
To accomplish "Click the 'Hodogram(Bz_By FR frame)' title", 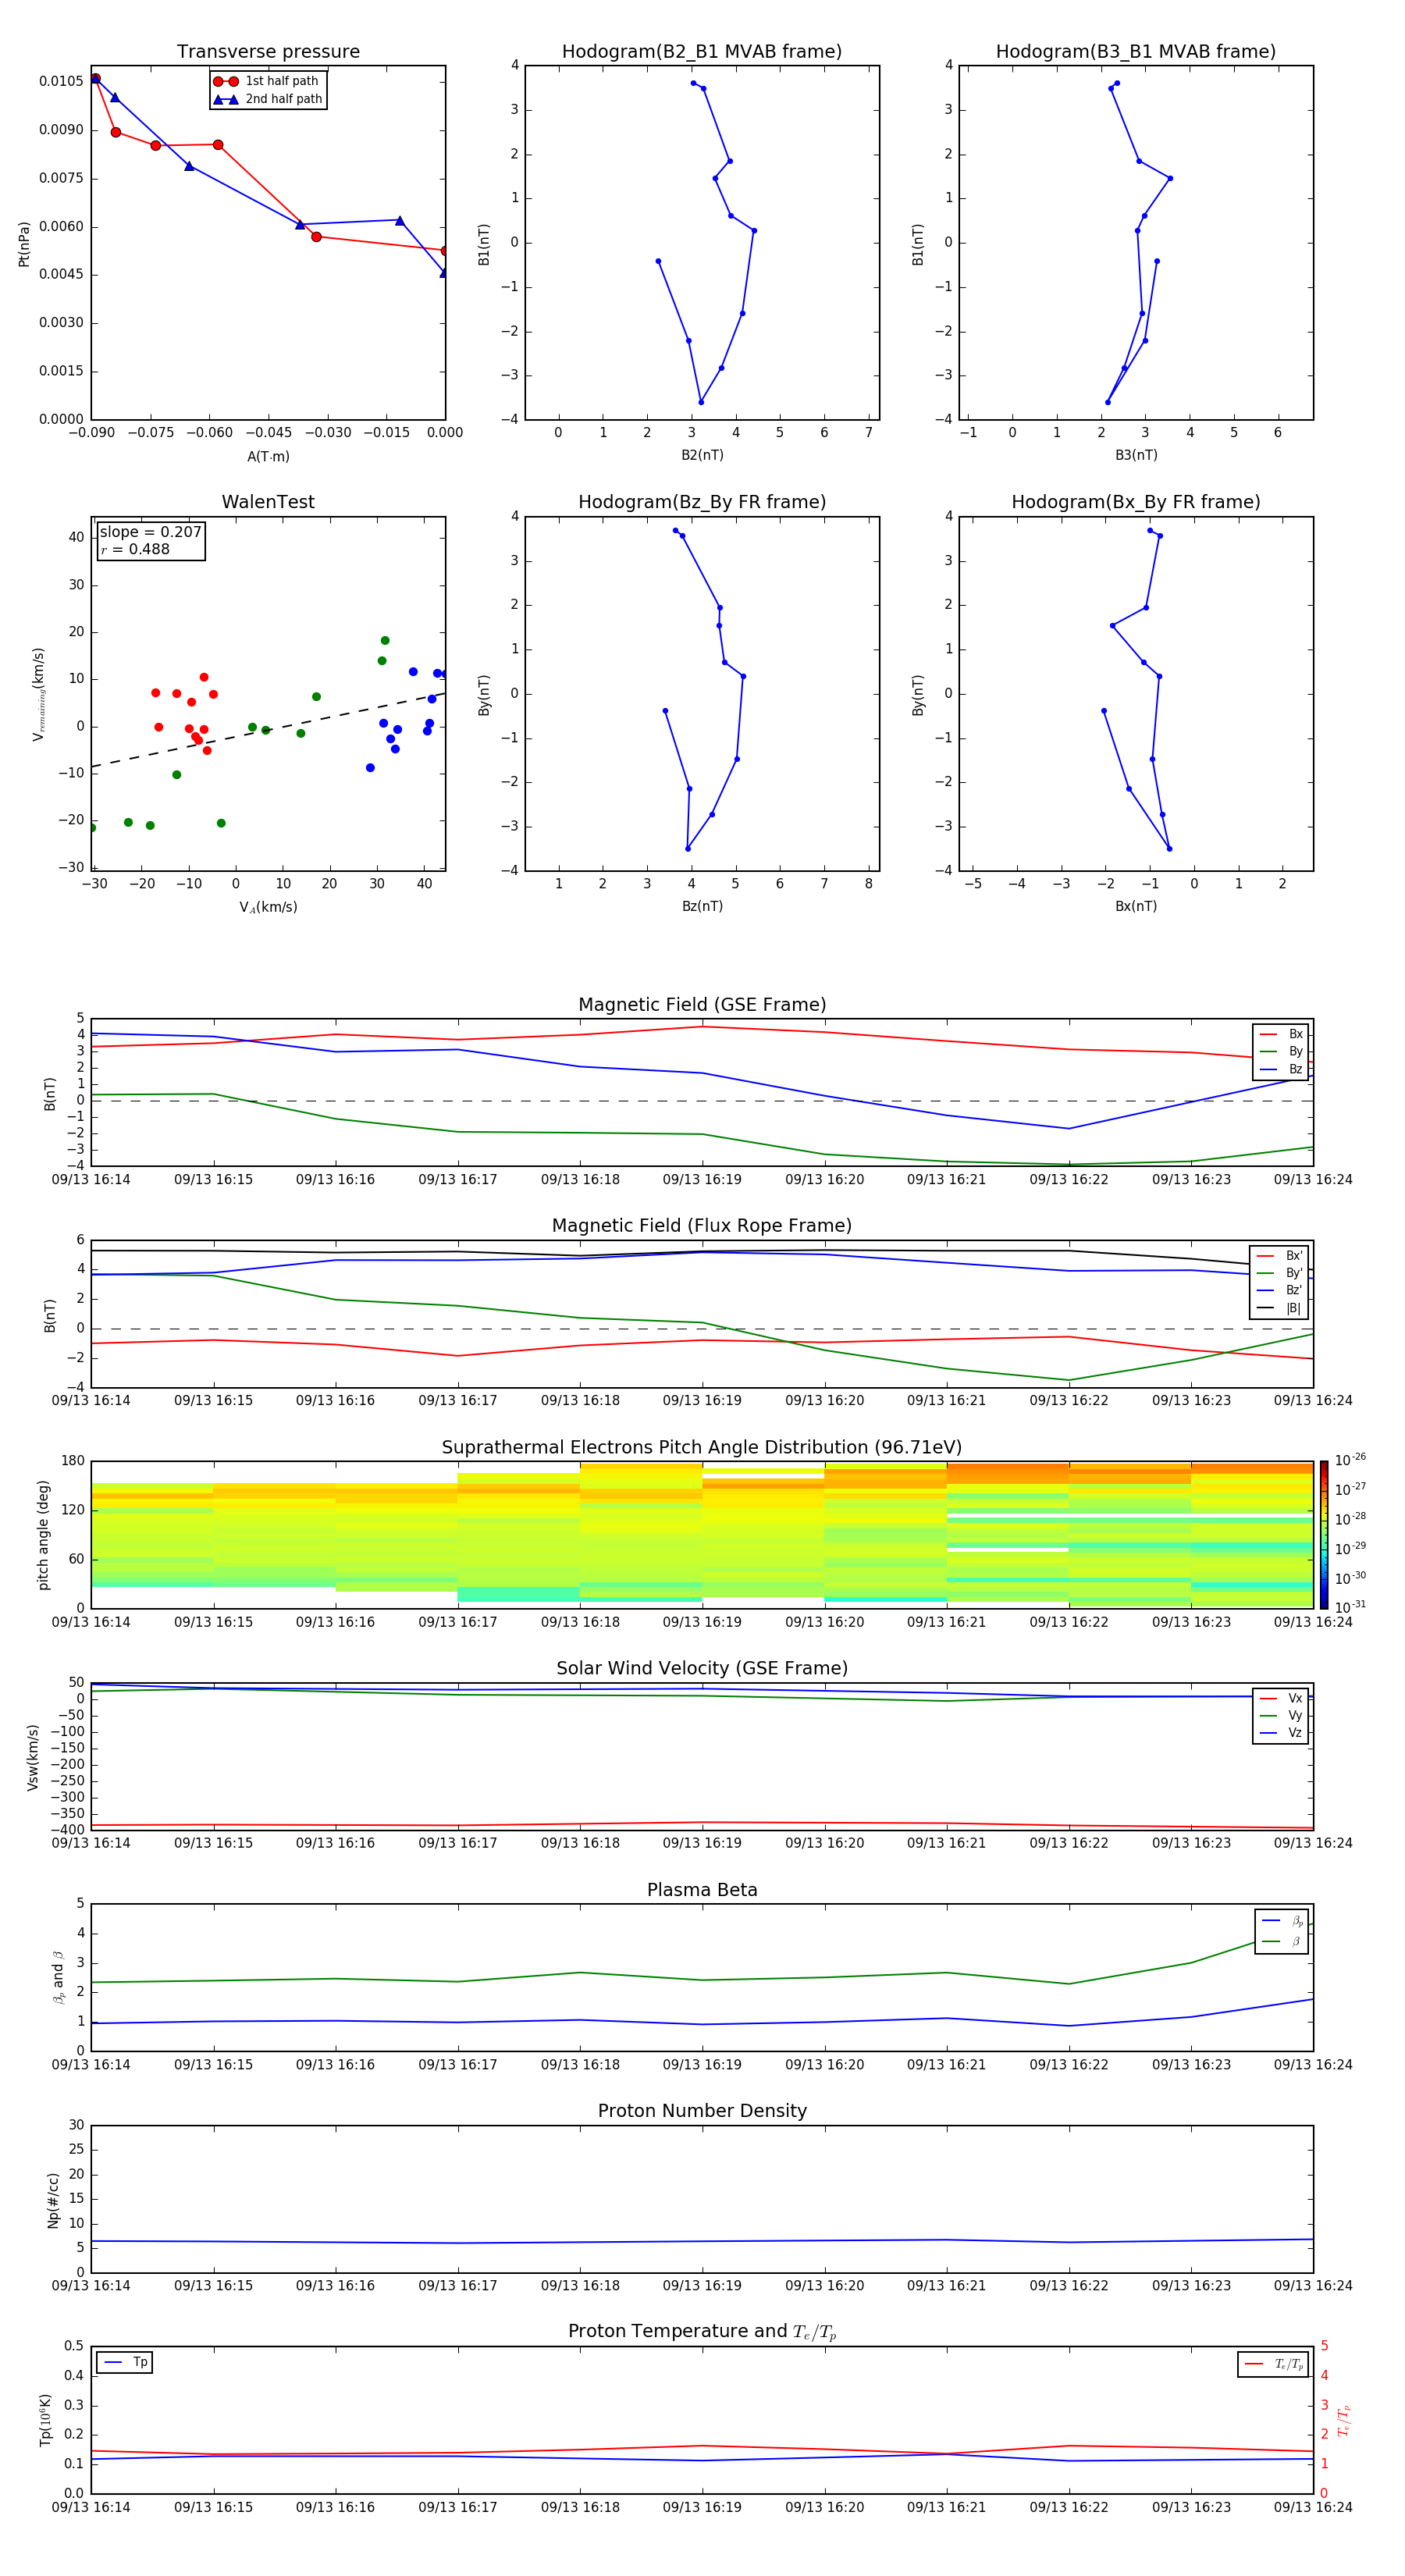I will (x=702, y=502).
